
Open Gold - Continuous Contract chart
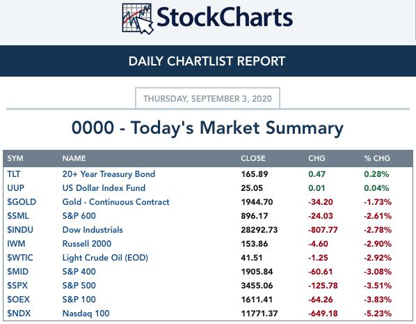coord(115,202)
